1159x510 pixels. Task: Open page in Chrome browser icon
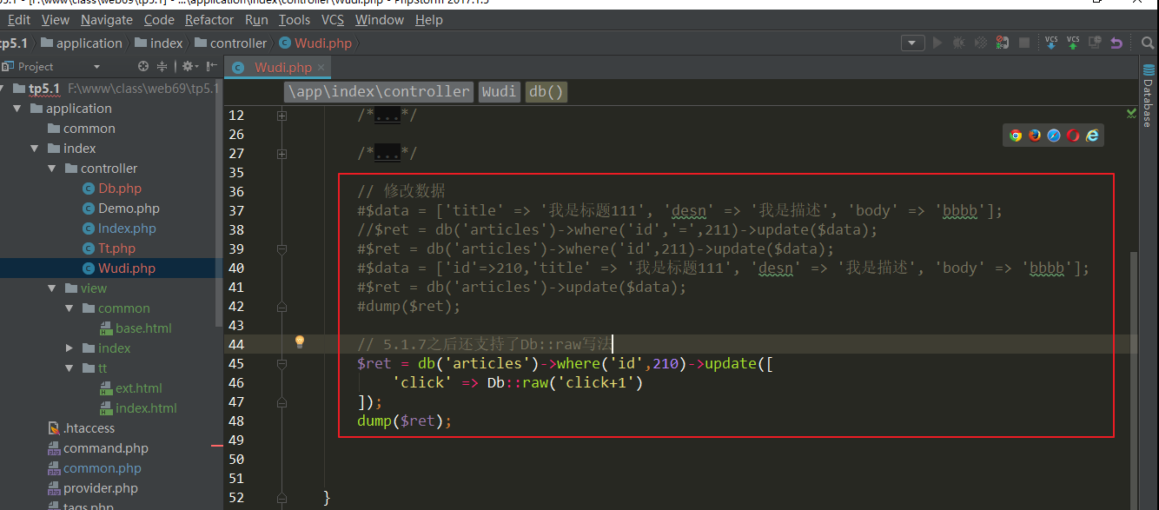[x=1016, y=135]
